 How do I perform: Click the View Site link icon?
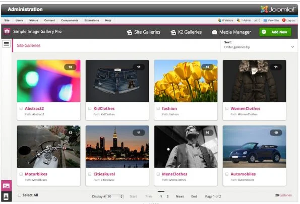pos(265,20)
